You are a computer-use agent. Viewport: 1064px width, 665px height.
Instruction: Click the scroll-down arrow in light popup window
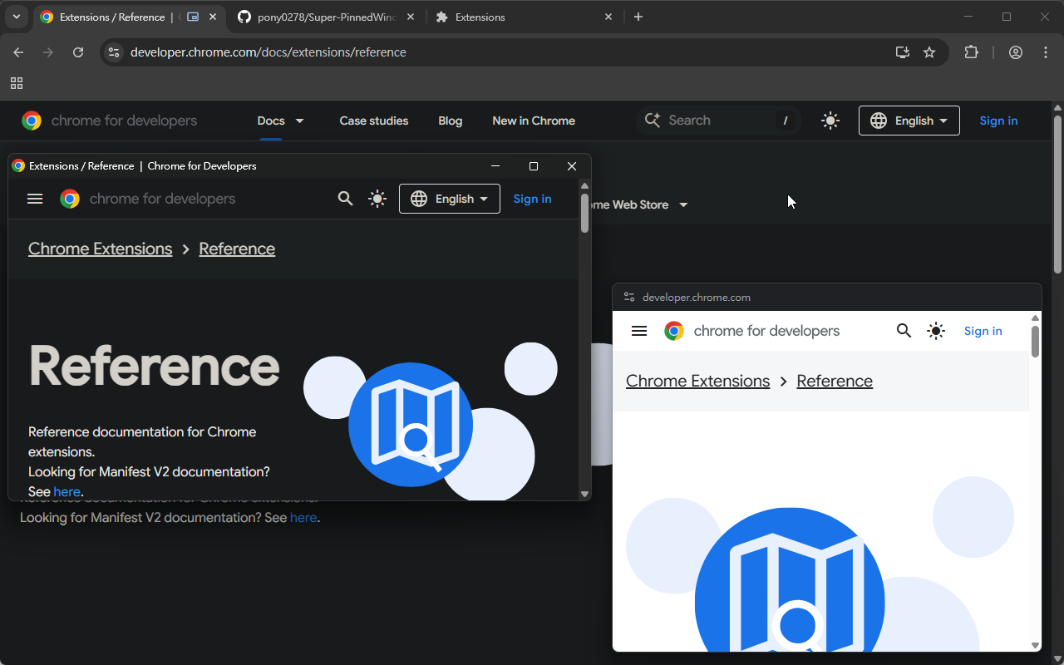coord(1035,645)
